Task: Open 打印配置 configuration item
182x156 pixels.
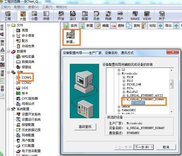Action: coord(28,146)
